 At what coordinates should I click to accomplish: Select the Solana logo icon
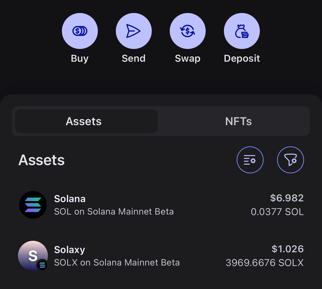pos(33,205)
